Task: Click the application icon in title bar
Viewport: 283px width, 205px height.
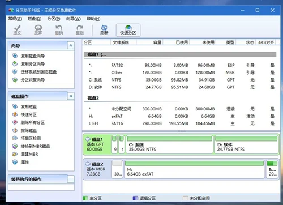Action: point(11,10)
